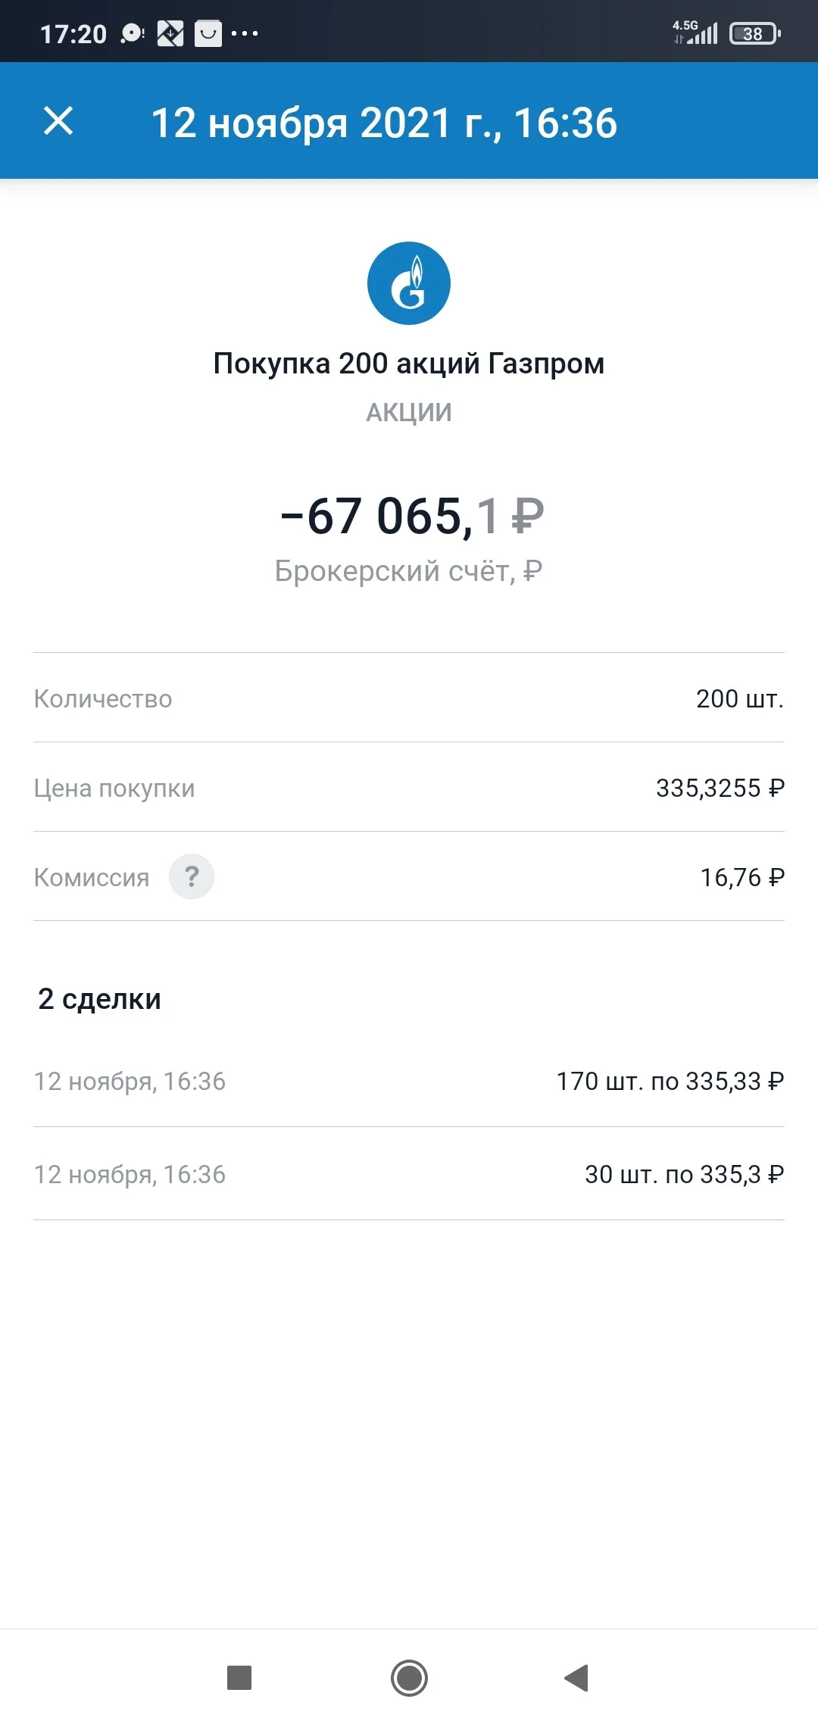Tap the recent apps square button
818x1727 pixels.
pos(239,1678)
